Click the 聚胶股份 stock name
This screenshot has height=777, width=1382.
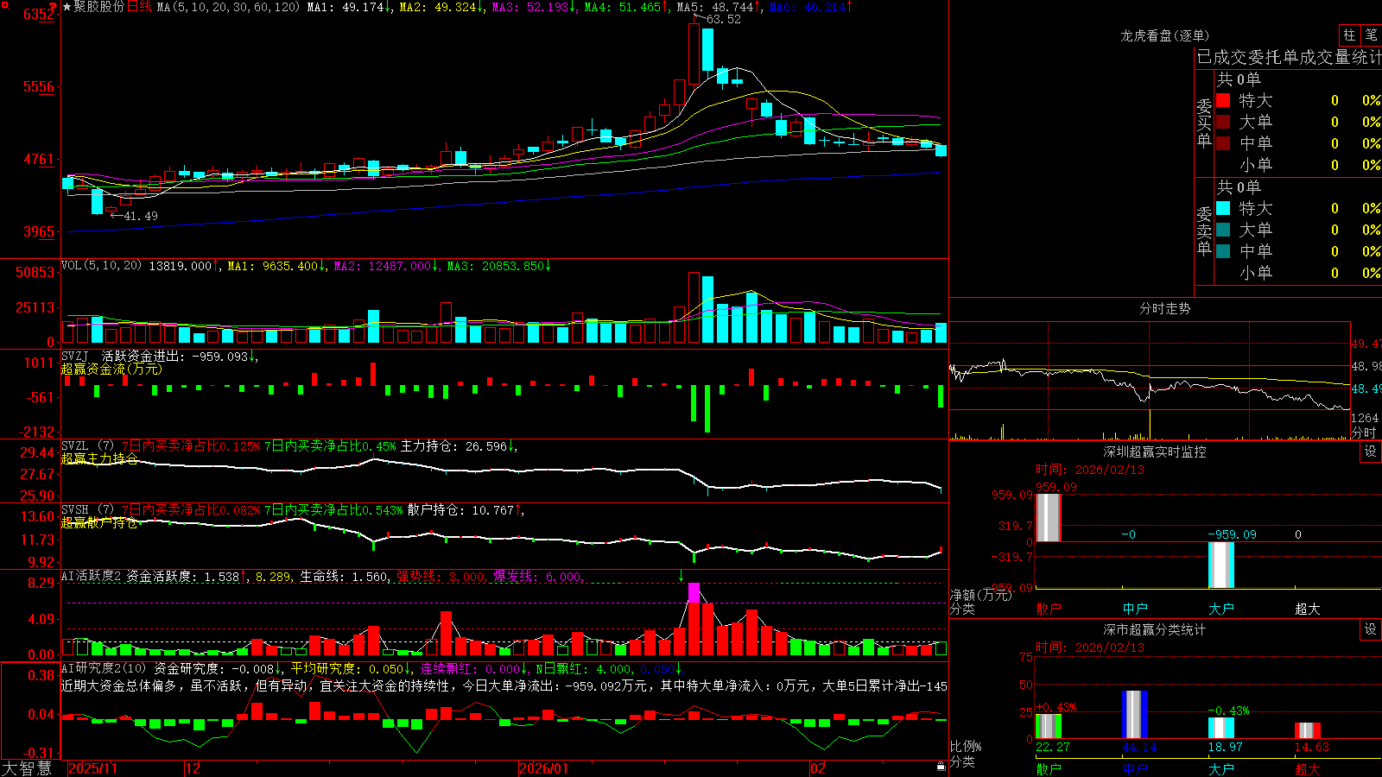98,7
